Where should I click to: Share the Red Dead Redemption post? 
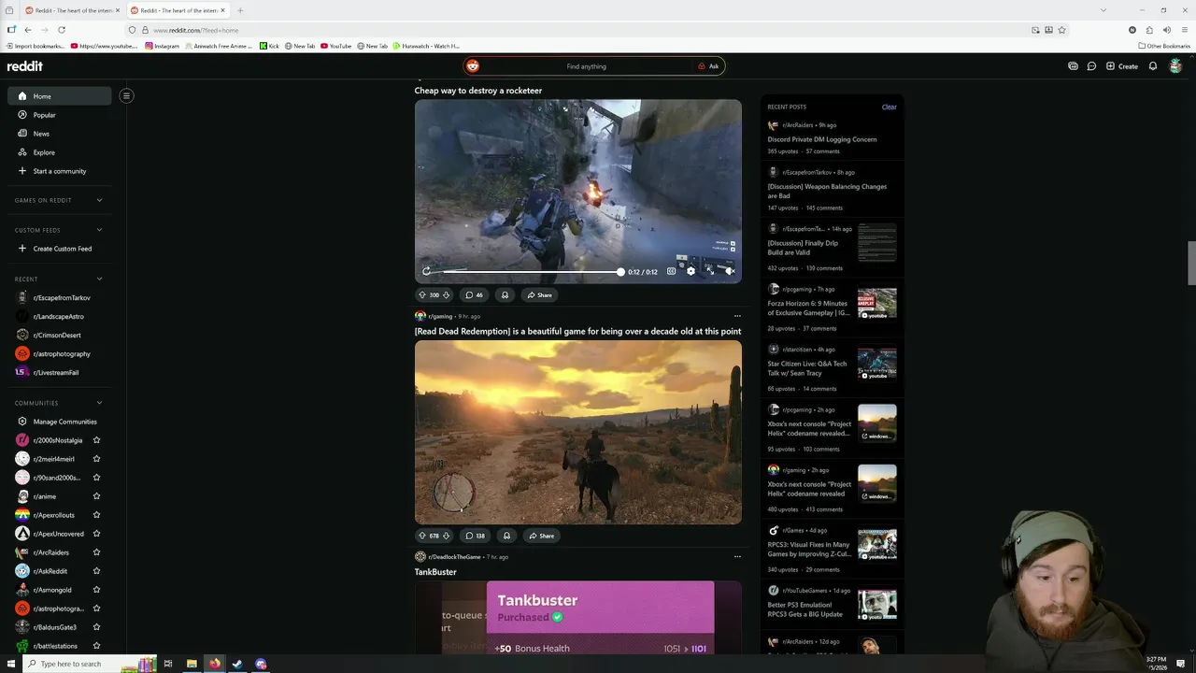[541, 536]
